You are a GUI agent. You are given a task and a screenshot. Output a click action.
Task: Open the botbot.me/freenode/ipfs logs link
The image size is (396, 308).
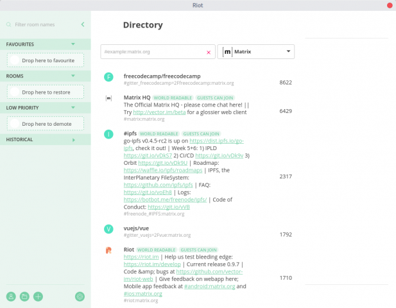(x=165, y=200)
